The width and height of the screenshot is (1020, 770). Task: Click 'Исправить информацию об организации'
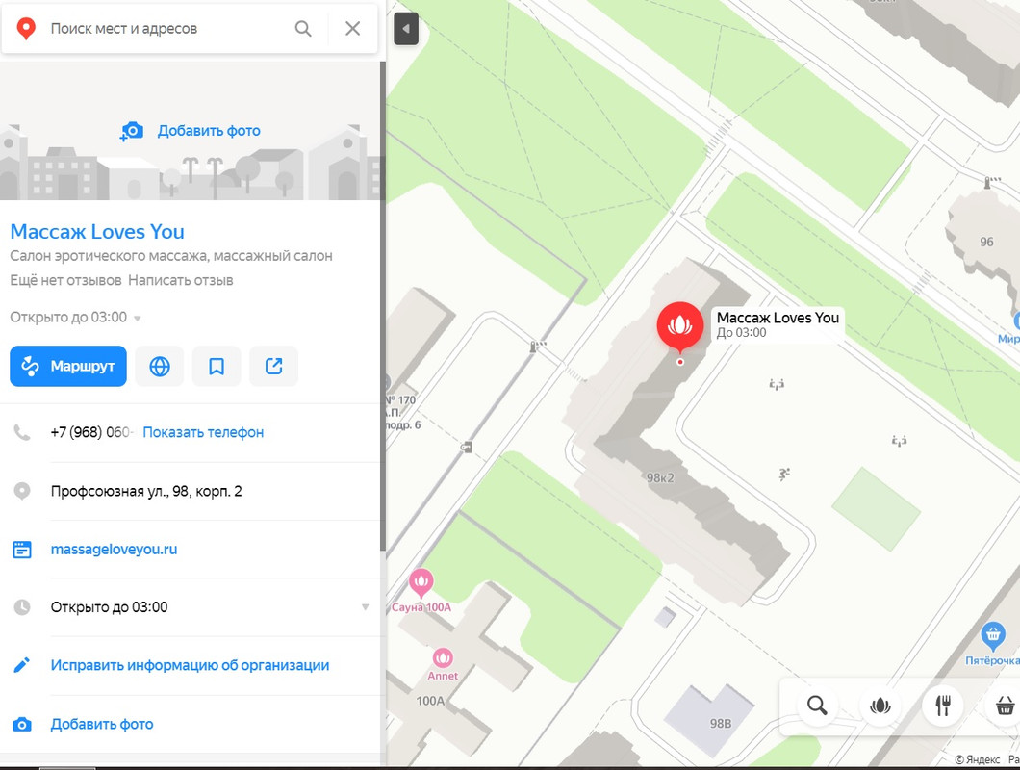[190, 666]
